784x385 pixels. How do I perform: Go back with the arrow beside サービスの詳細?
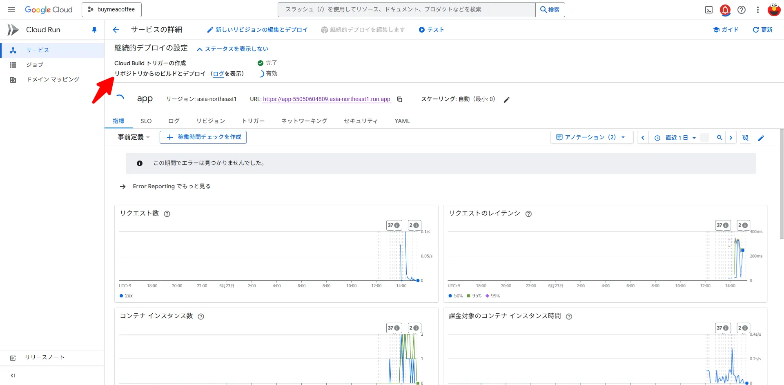pos(116,30)
